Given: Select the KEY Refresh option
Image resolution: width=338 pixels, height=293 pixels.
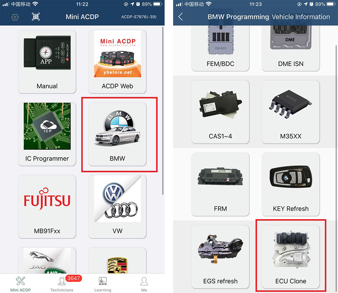Looking at the screenshot, I should point(291,184).
